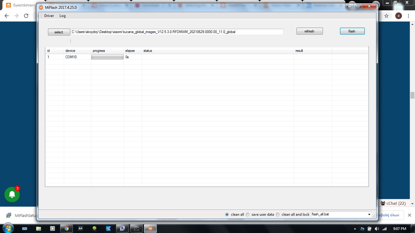Open the Chrome three-dot menu
Screen dimensions: 415x233
[x=409, y=16]
